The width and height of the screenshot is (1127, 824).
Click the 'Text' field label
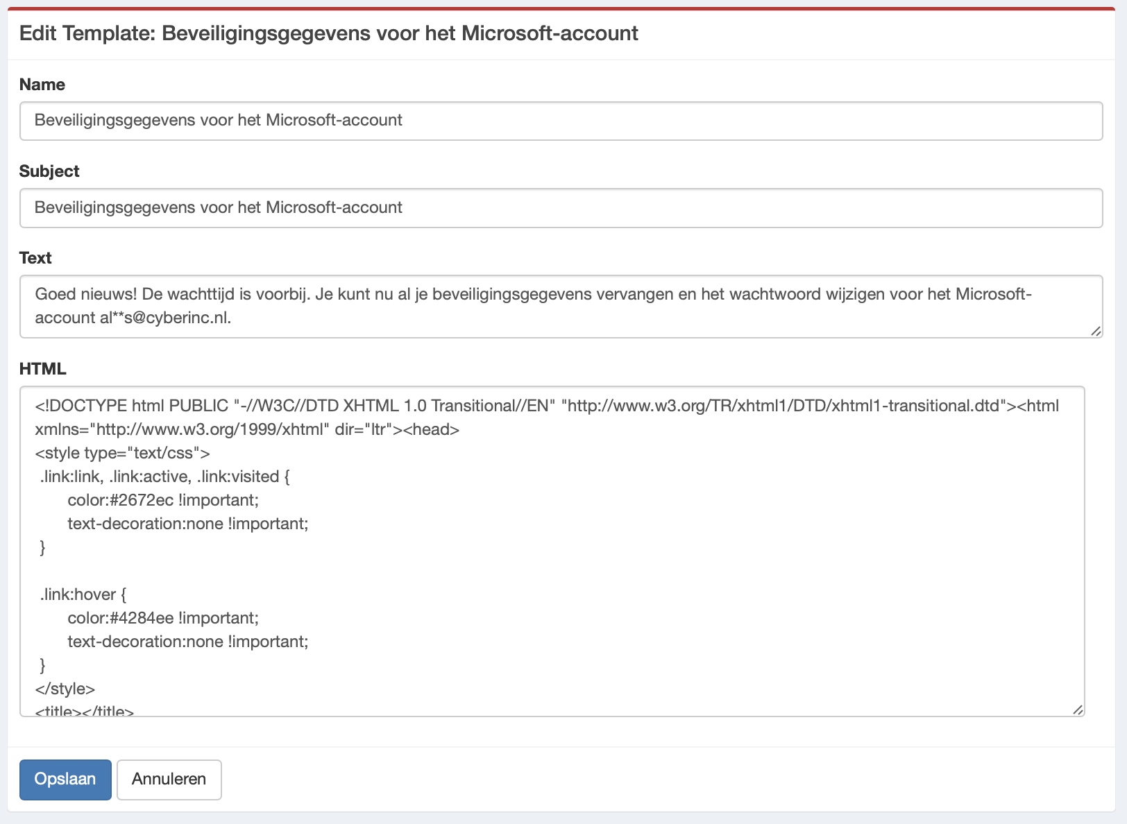click(x=35, y=258)
